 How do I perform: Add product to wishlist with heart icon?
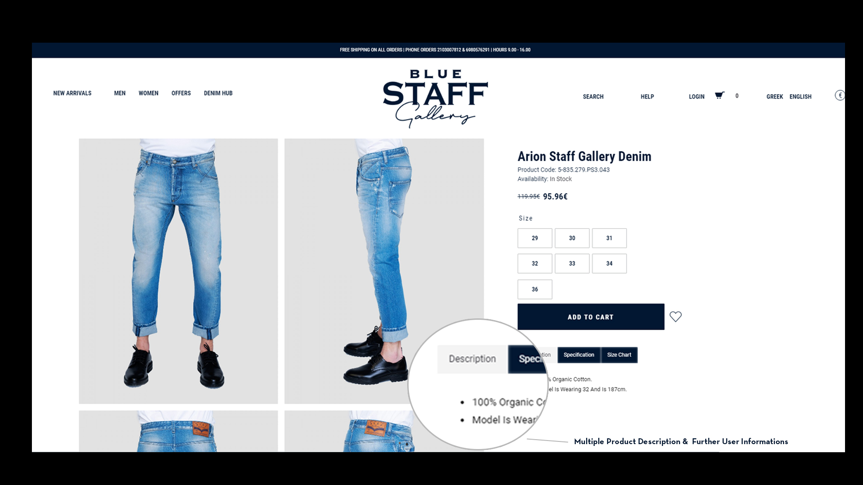pos(676,317)
